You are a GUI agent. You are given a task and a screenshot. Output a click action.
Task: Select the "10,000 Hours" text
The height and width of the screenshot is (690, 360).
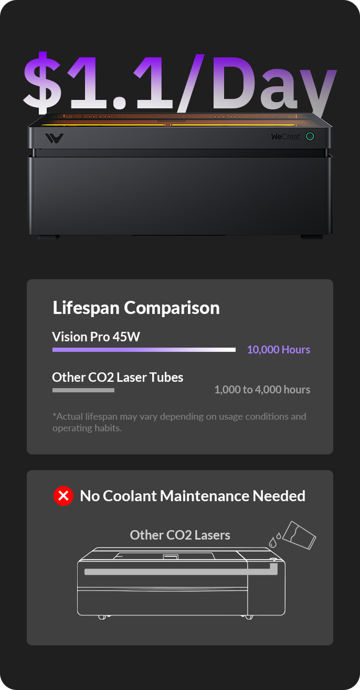[x=279, y=350]
